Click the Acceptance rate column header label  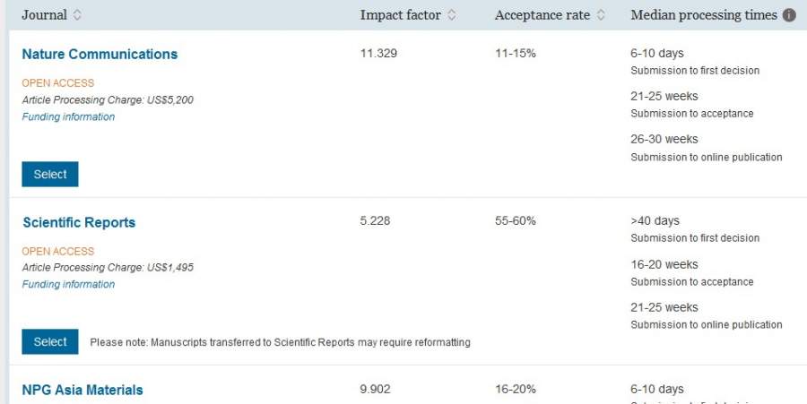pyautogui.click(x=542, y=15)
